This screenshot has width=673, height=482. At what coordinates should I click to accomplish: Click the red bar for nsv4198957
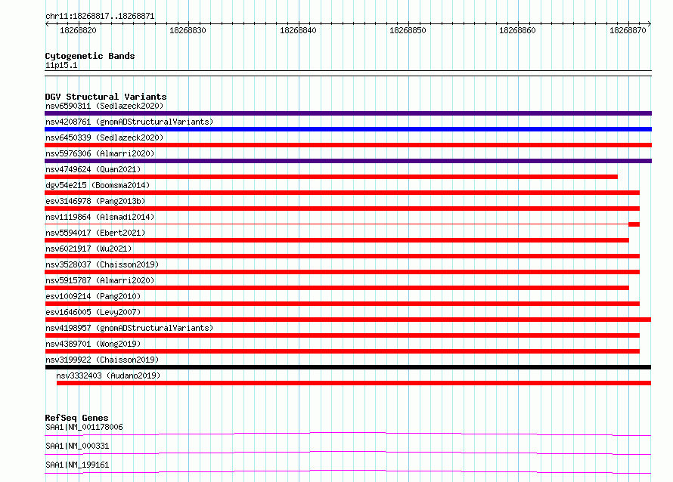coord(342,335)
